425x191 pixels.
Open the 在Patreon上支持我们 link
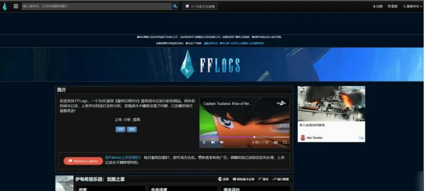[123, 158]
